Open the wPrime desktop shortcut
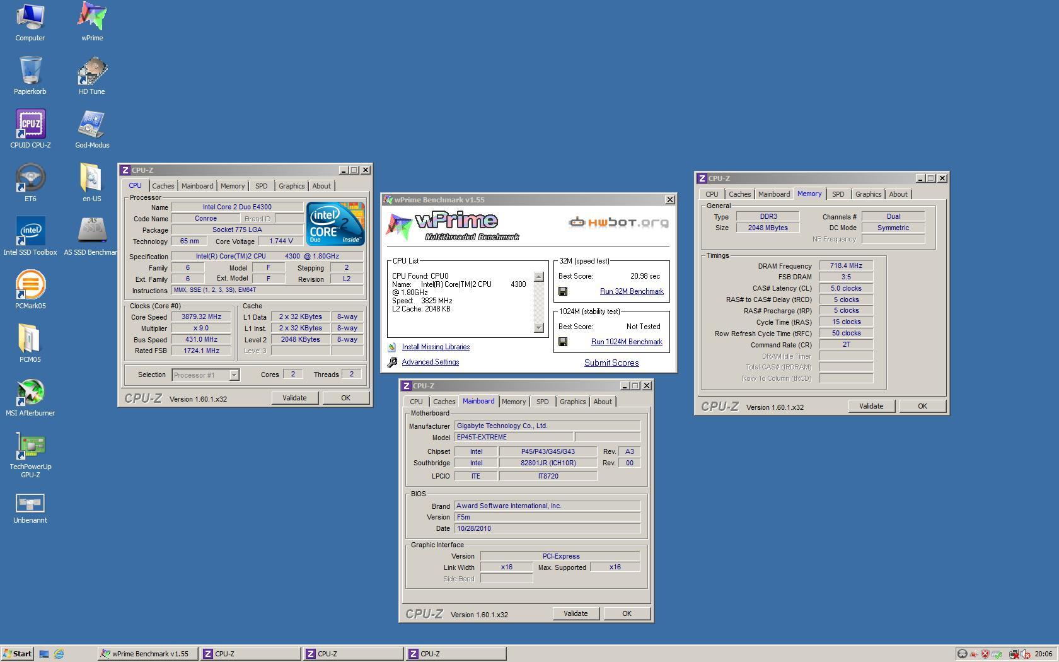This screenshot has height=662, width=1059. click(x=92, y=22)
